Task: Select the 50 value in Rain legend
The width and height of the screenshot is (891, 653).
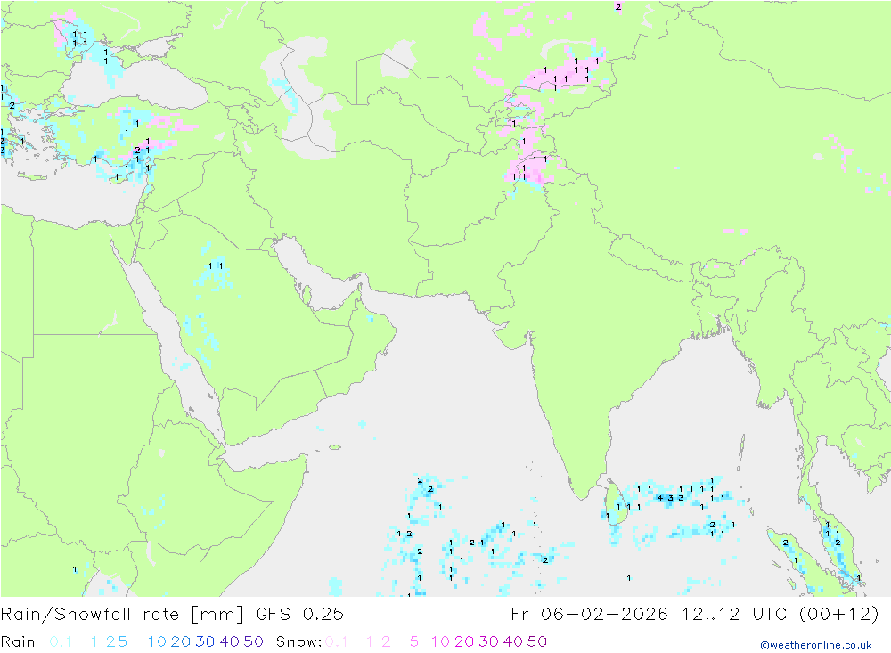Action: click(x=253, y=641)
